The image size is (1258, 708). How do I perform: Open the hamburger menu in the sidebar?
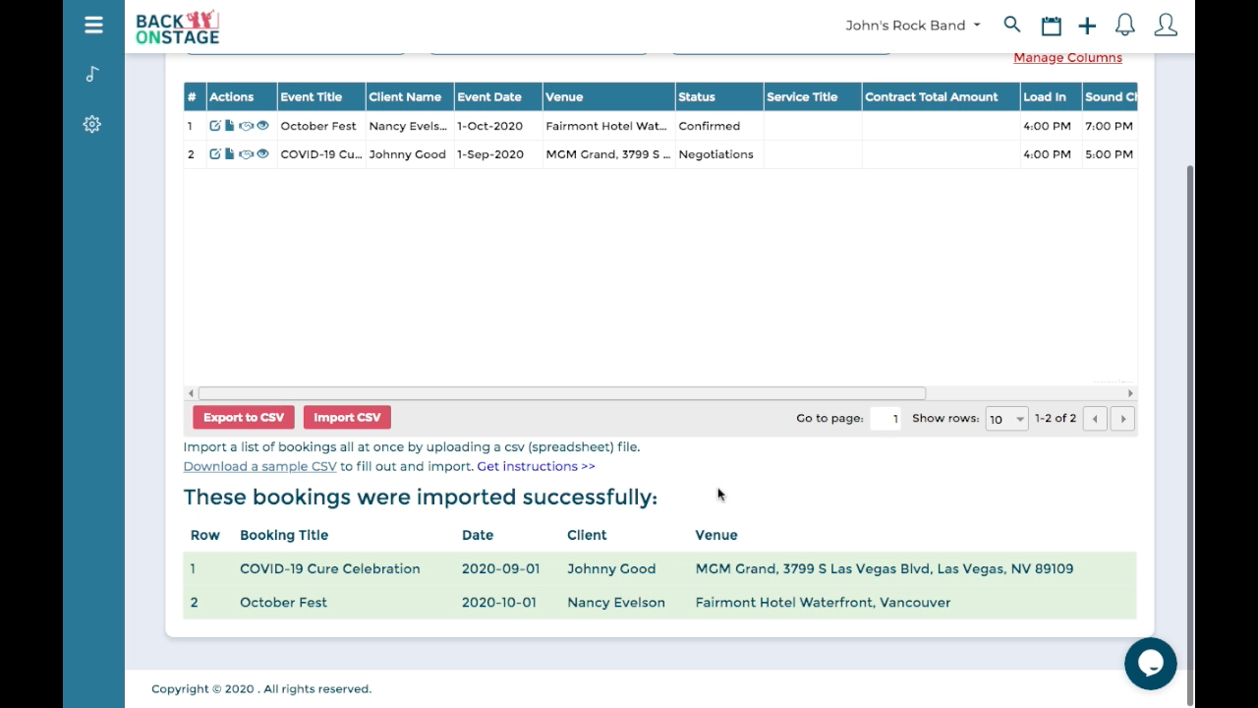click(x=93, y=26)
